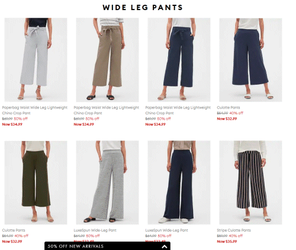Open the bottom-row Culotte Pants title link
Screen dimensions: 296x250
pyautogui.click(x=14, y=230)
